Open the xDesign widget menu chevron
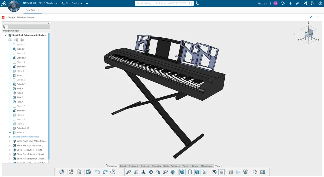 click(318, 17)
